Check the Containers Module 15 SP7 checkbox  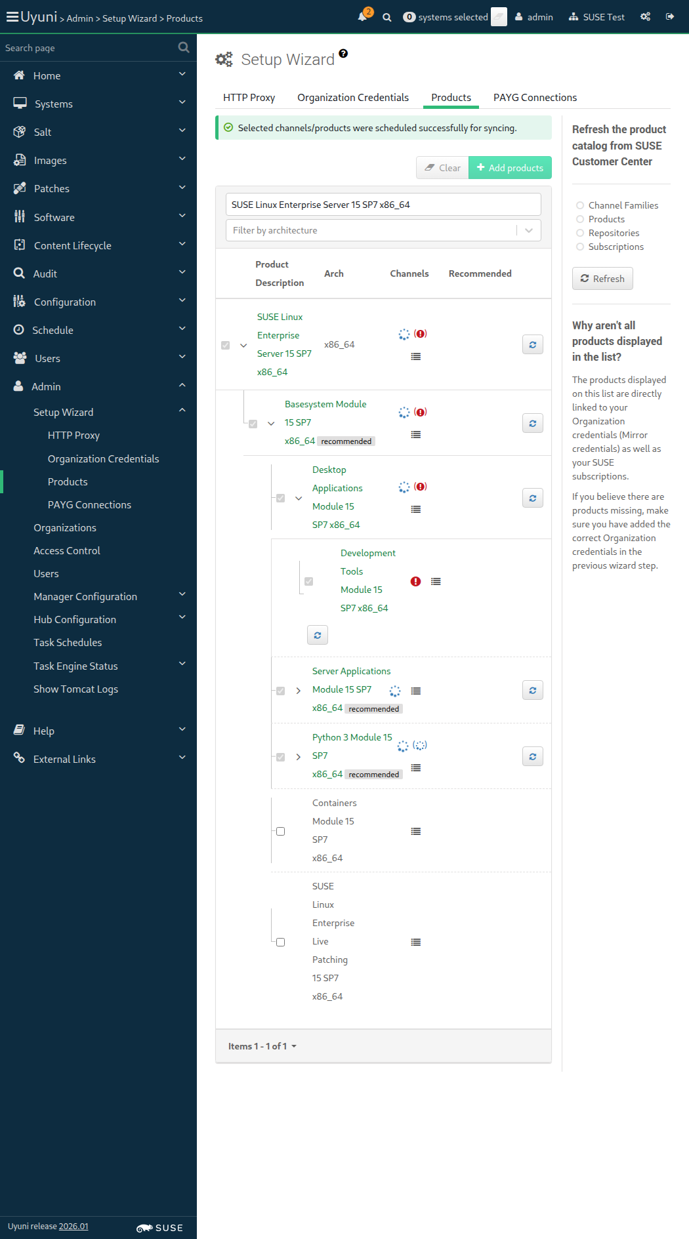click(x=280, y=831)
